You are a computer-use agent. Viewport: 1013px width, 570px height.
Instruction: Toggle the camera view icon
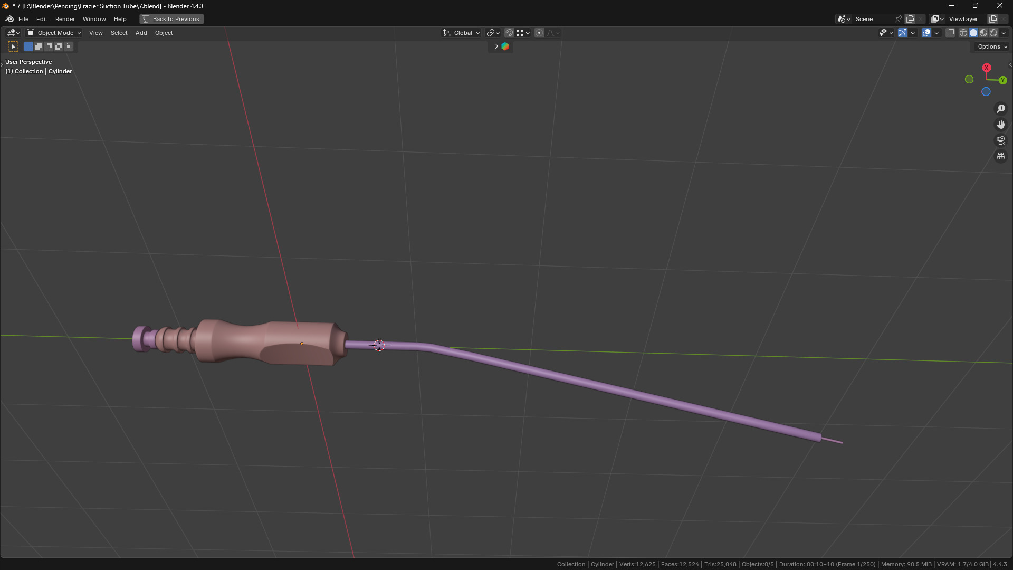1001,140
